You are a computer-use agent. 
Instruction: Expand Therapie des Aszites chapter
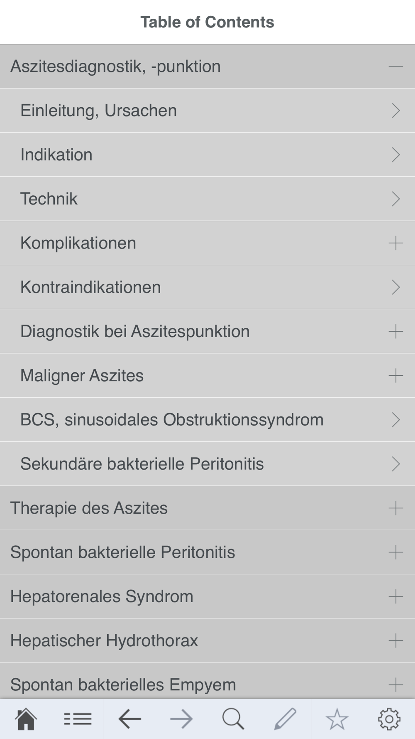(x=395, y=508)
